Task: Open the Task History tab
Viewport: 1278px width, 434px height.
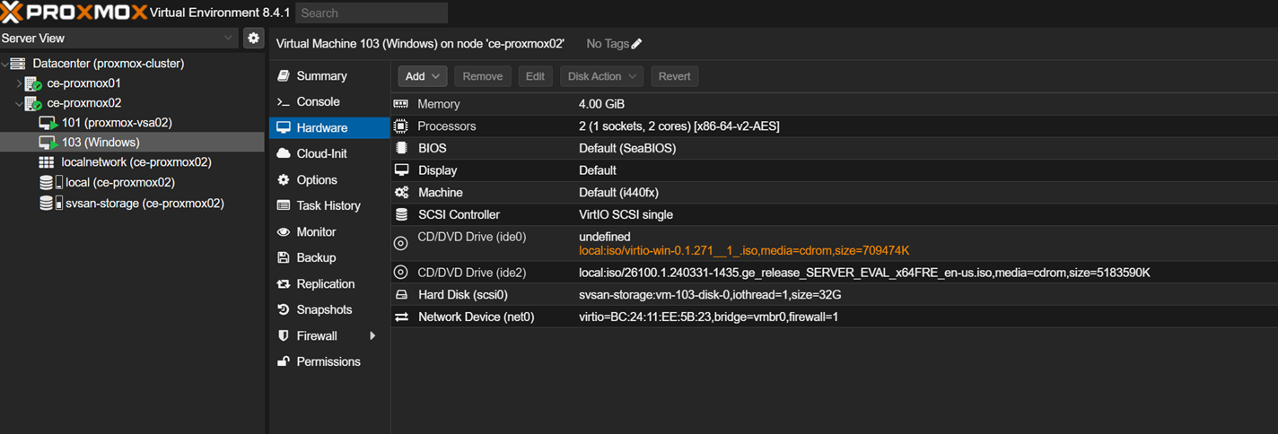Action: point(329,205)
